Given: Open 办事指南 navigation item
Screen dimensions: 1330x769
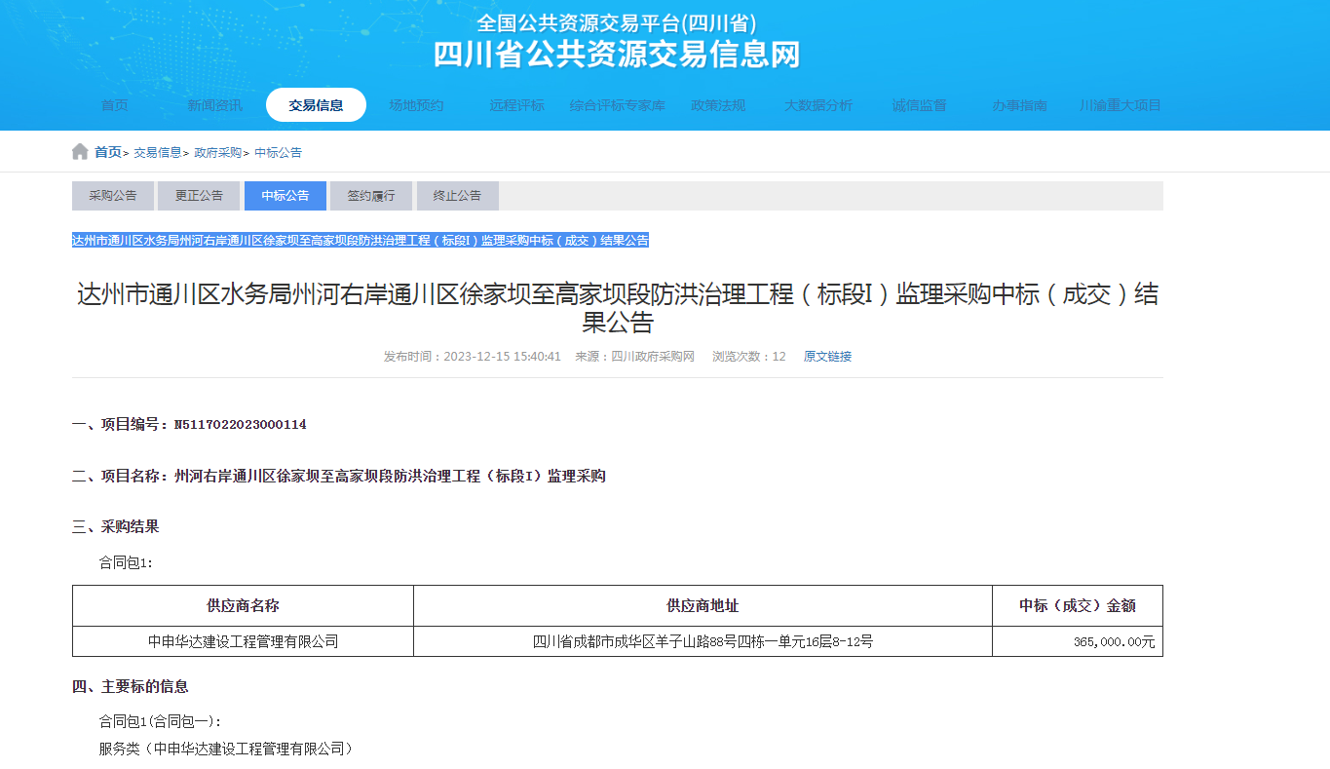Looking at the screenshot, I should [1019, 105].
